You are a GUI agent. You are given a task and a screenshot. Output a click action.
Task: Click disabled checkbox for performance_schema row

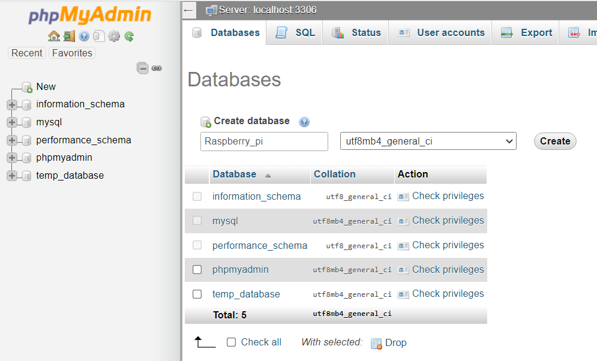(x=197, y=245)
